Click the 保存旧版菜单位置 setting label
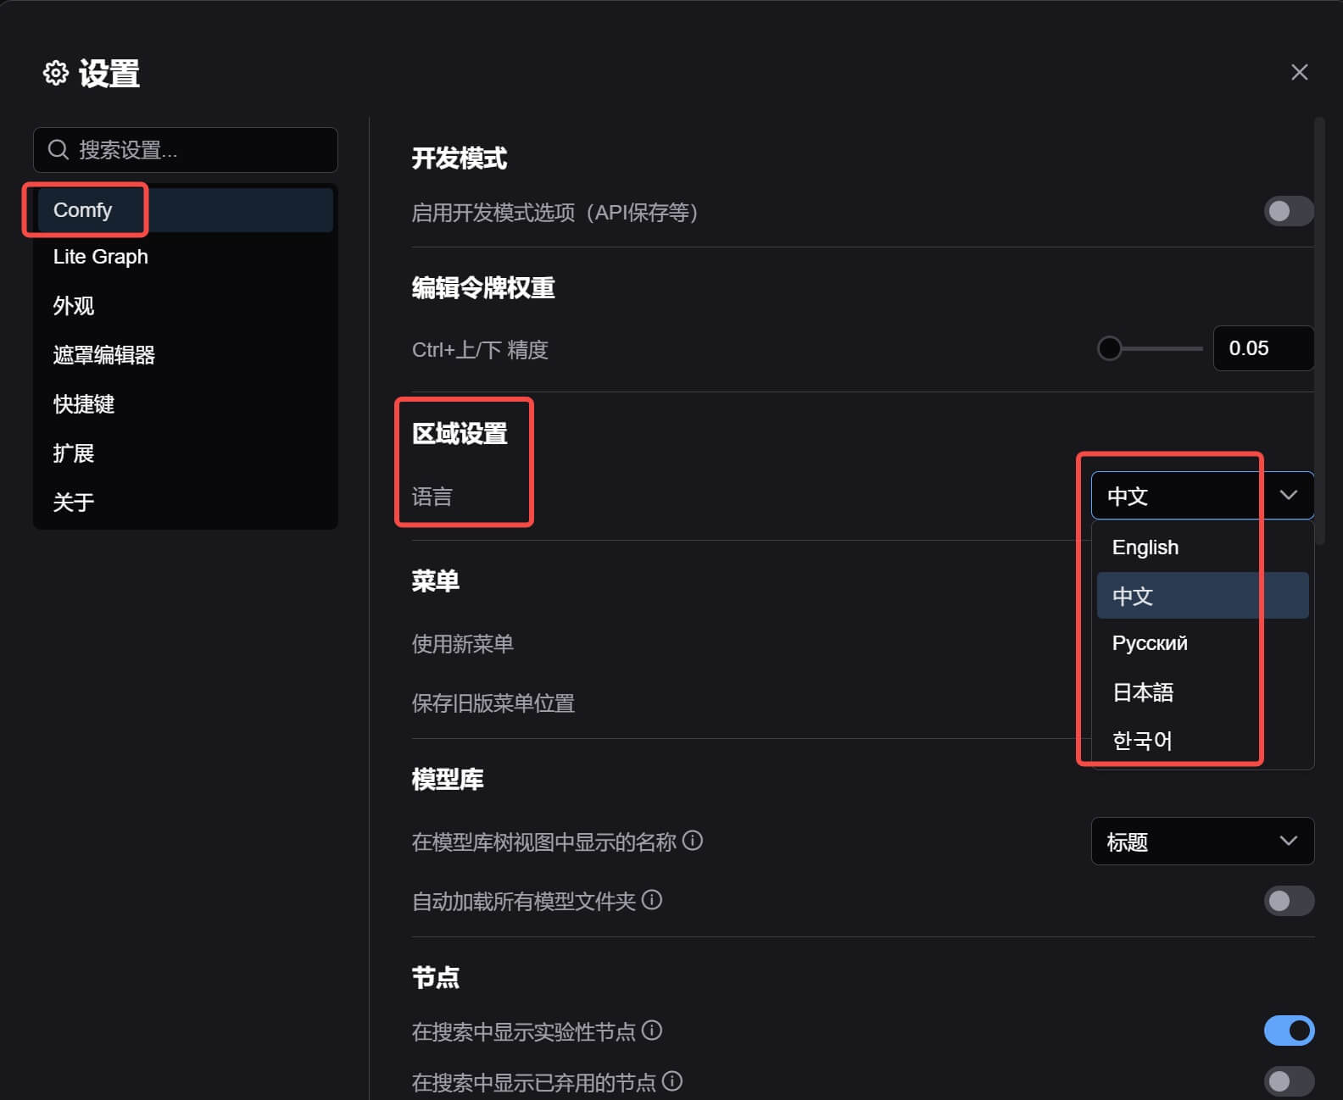Screen dimensions: 1343x1100 (493, 703)
